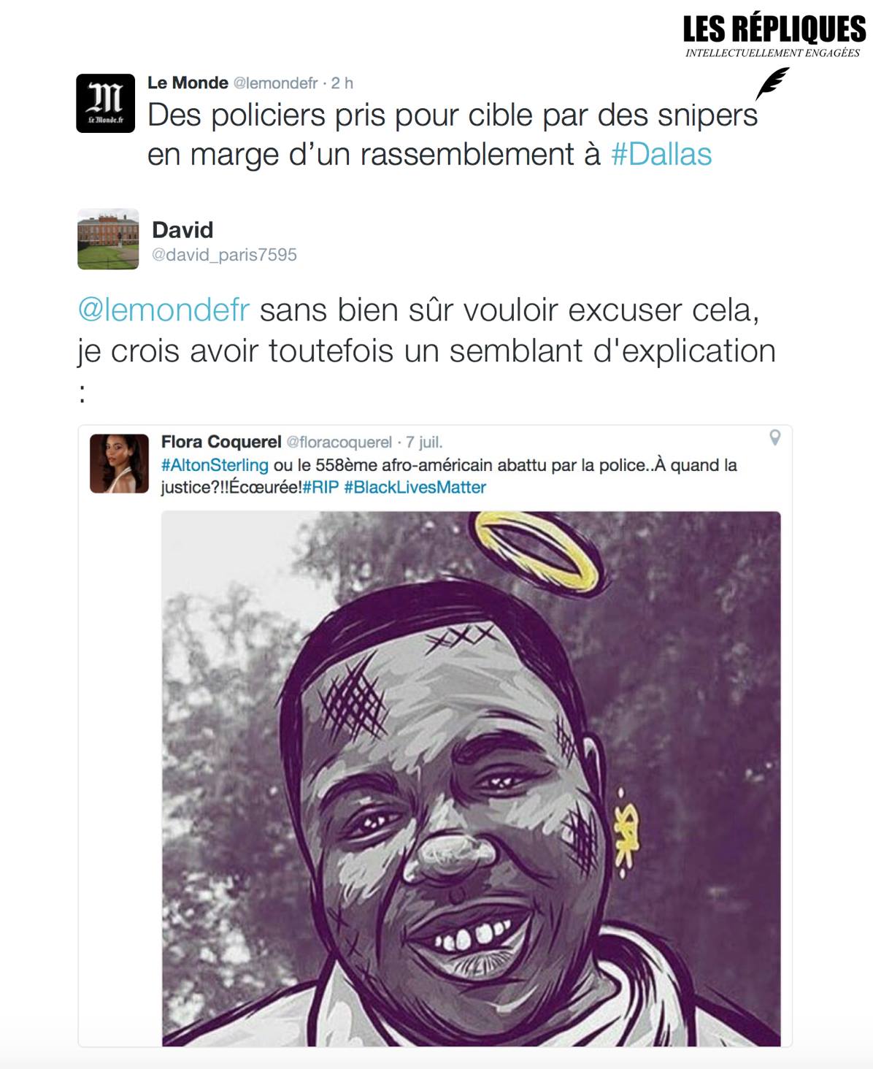Click the 2 h timestamp

pyautogui.click(x=342, y=83)
